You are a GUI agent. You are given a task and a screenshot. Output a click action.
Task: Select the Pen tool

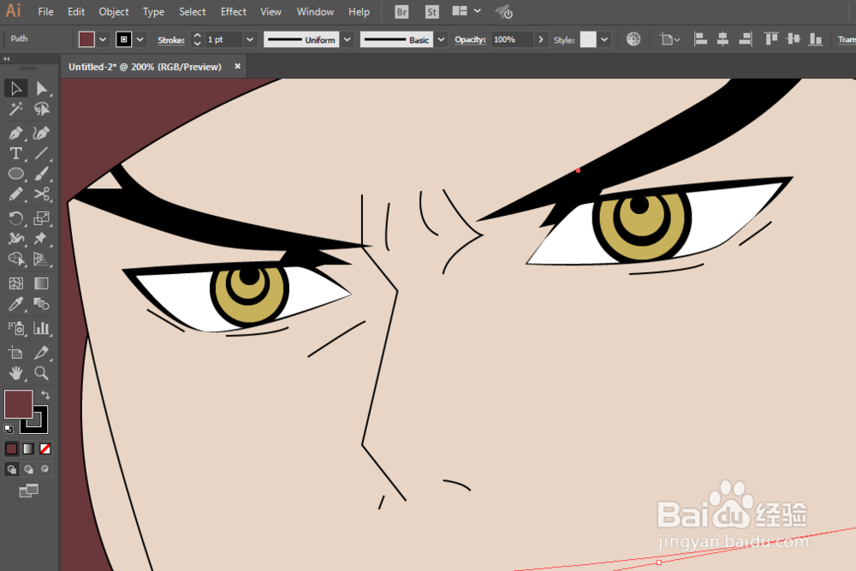click(x=15, y=133)
